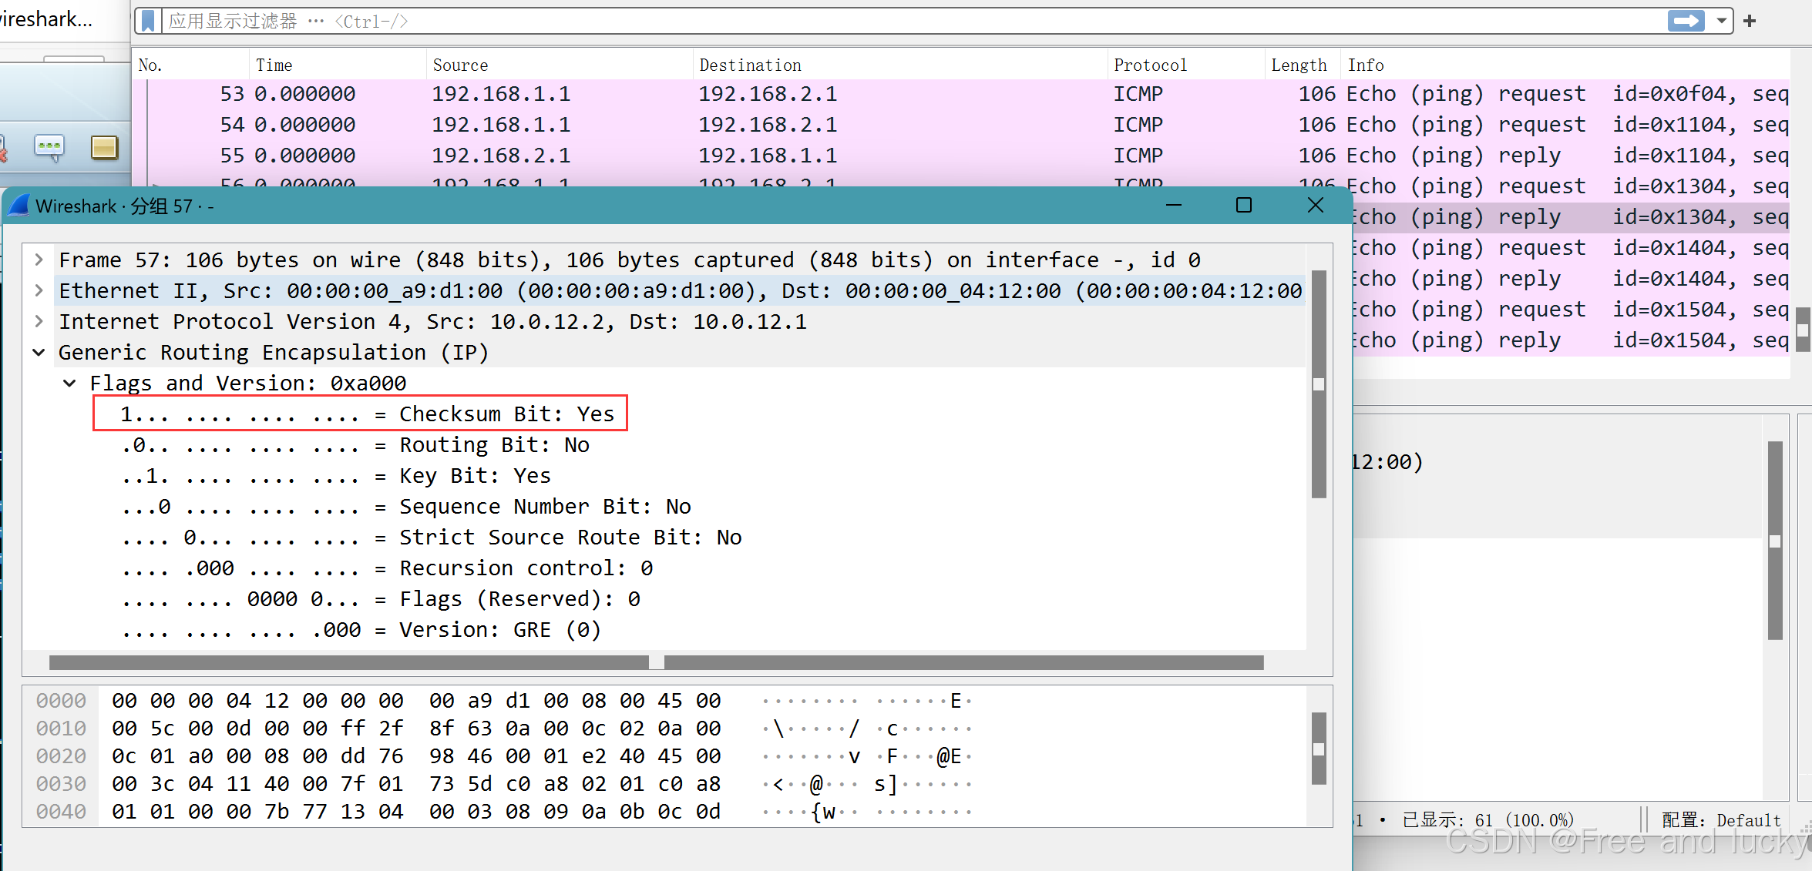Screen dimensions: 1812x871
Task: Select the Key Bit: Yes field
Action: (x=336, y=475)
